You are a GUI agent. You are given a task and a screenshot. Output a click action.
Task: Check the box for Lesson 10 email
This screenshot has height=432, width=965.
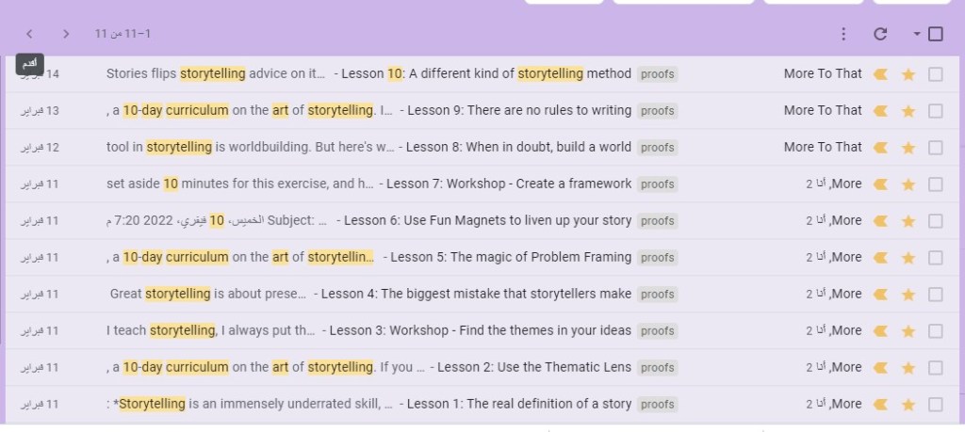[x=936, y=74]
